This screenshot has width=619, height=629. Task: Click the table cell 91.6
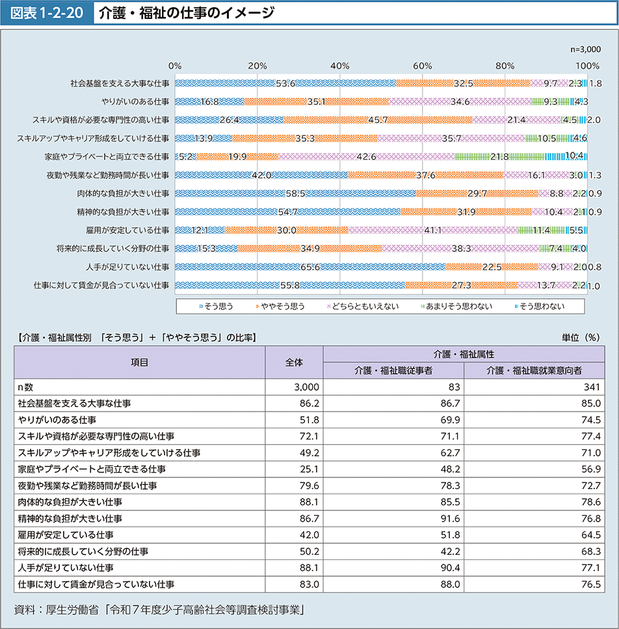451,519
